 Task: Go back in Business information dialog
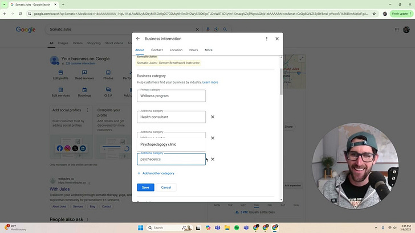[x=138, y=39]
